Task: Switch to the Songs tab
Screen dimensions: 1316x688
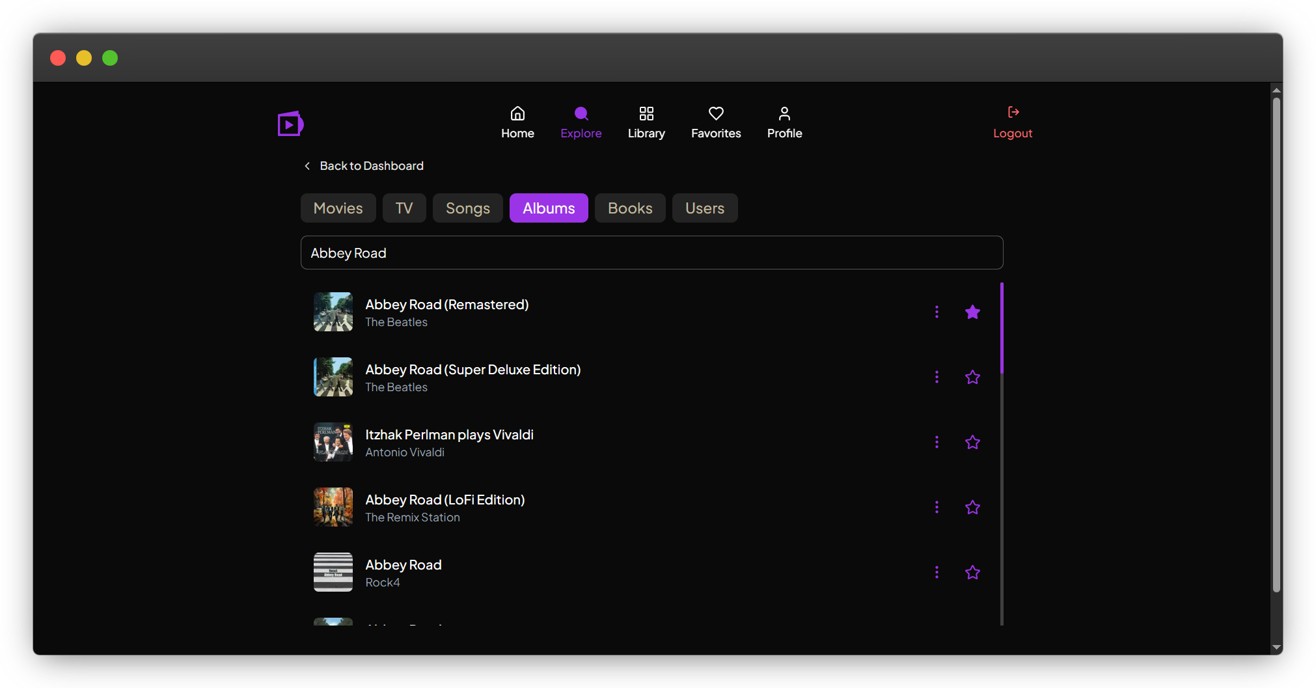Action: click(x=467, y=208)
